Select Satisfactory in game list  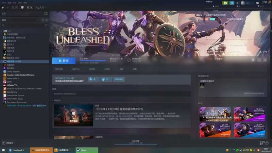[x=12, y=92]
